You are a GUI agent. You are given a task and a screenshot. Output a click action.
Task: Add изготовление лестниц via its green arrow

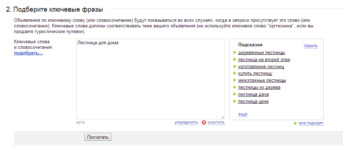point(234,66)
